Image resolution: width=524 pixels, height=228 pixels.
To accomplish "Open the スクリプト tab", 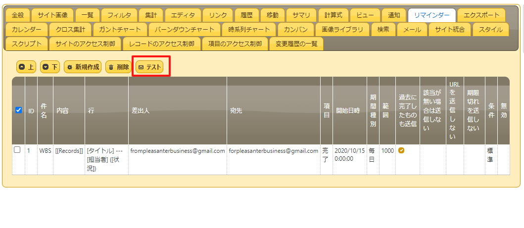I will click(26, 44).
